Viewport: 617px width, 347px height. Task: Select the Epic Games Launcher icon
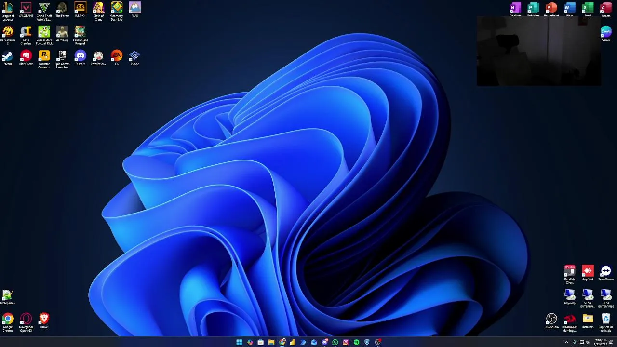click(62, 60)
